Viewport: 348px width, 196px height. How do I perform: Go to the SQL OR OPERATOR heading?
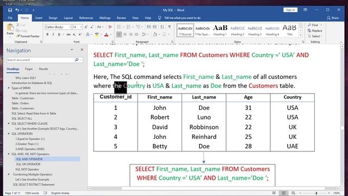(x=28, y=164)
